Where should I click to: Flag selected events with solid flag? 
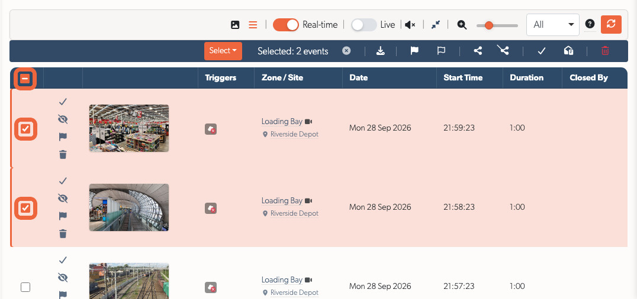click(x=414, y=51)
